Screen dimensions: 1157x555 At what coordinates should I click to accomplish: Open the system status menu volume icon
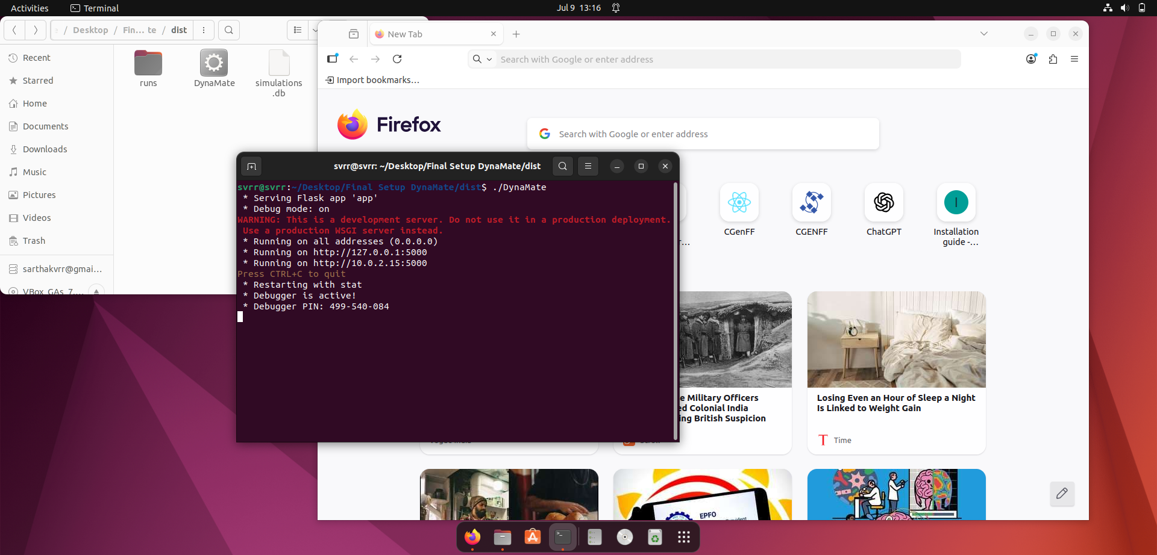pos(1124,8)
